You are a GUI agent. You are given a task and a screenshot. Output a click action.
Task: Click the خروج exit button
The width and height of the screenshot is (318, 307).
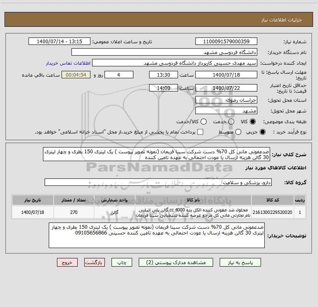(x=67, y=262)
